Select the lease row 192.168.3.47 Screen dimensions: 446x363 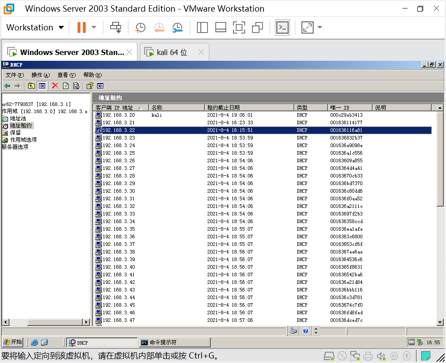[x=263, y=320]
